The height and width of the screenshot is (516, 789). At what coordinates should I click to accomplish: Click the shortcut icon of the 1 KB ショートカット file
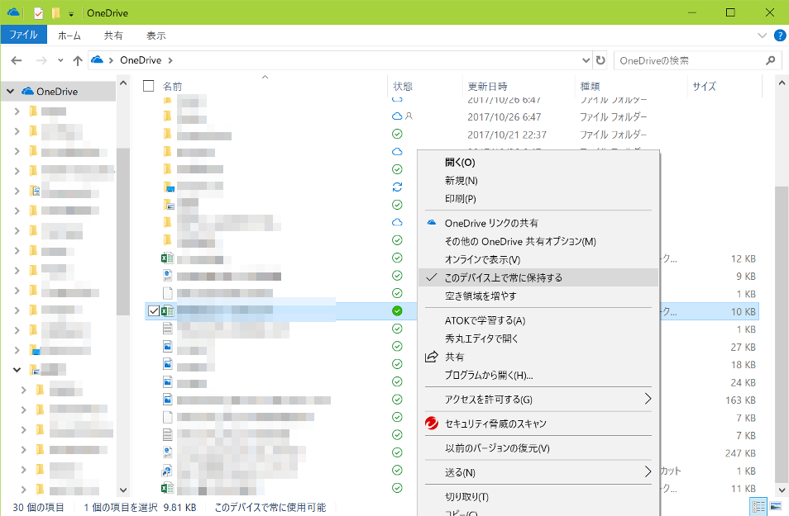pos(167,471)
